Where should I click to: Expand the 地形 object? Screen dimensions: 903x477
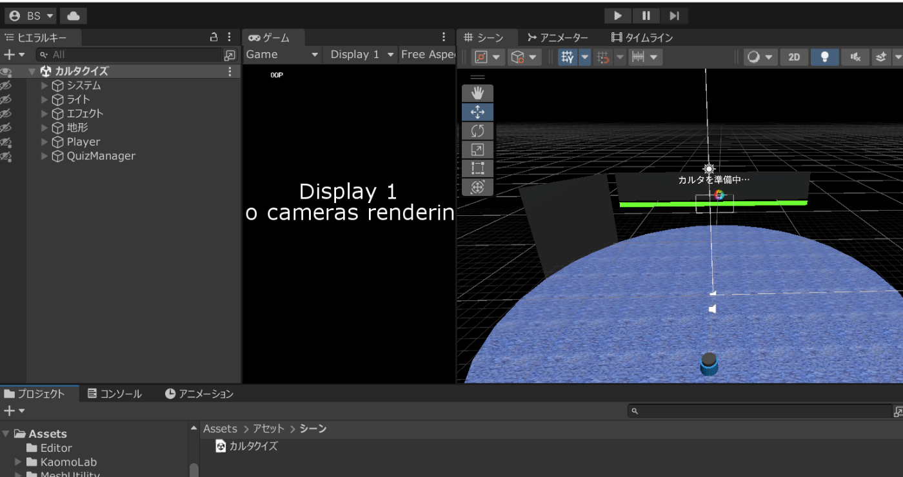tap(45, 128)
